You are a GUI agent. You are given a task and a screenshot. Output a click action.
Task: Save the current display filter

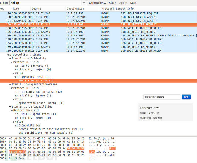(x=133, y=3)
